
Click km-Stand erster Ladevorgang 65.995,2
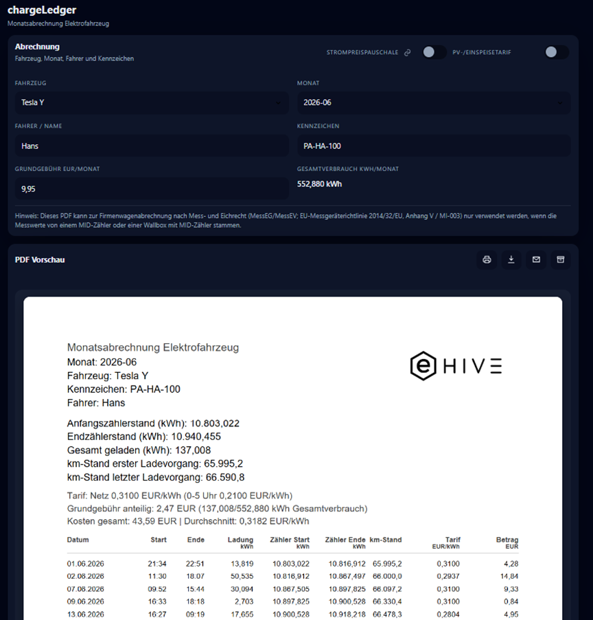pos(155,463)
